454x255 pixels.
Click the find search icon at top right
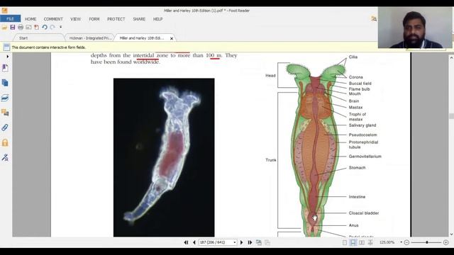374,19
